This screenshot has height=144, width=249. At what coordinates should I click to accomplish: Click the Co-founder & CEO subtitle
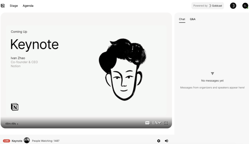point(24,62)
